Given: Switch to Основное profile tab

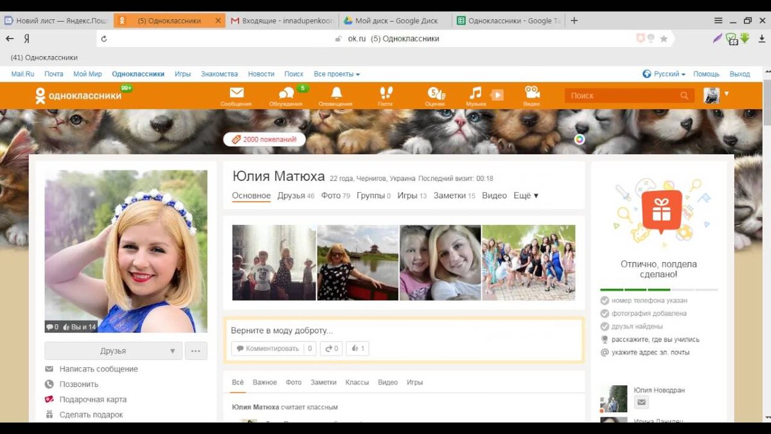Looking at the screenshot, I should point(251,195).
